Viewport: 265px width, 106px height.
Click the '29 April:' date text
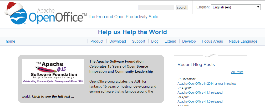click(x=183, y=97)
